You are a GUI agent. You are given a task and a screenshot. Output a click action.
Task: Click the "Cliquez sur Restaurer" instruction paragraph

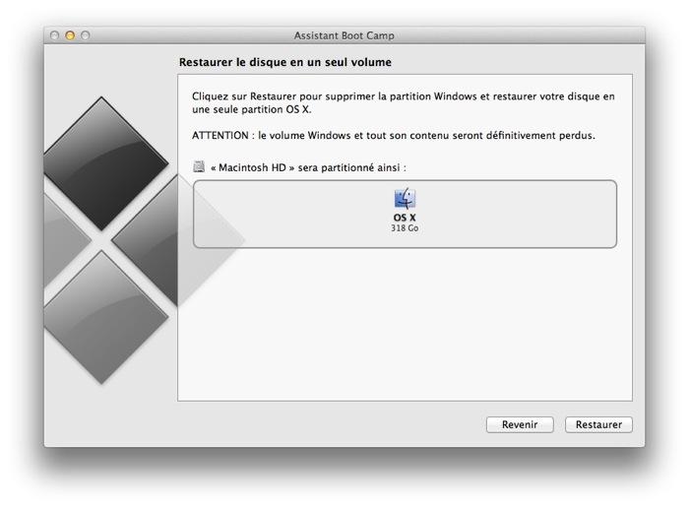[403, 102]
